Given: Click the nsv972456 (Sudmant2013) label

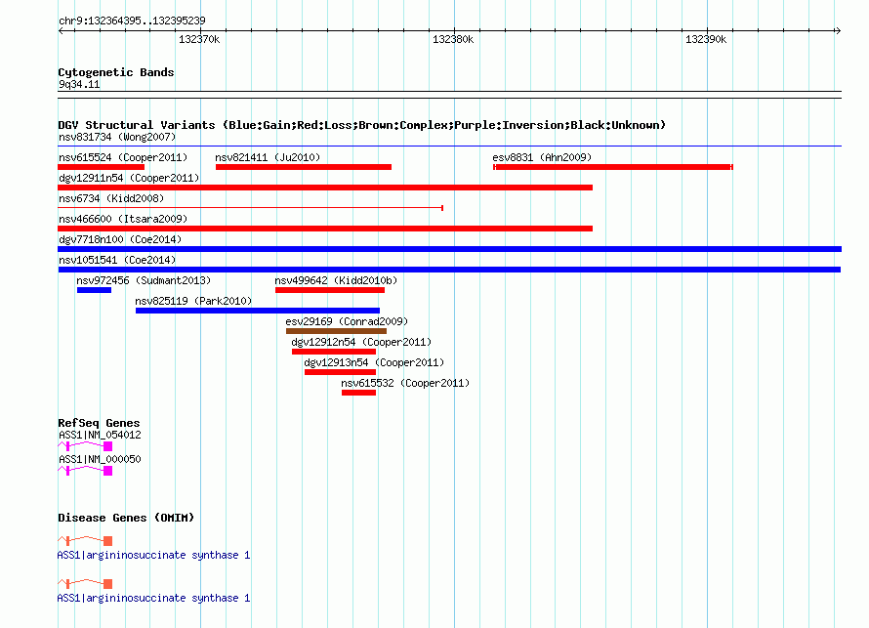Looking at the screenshot, I should click(144, 280).
